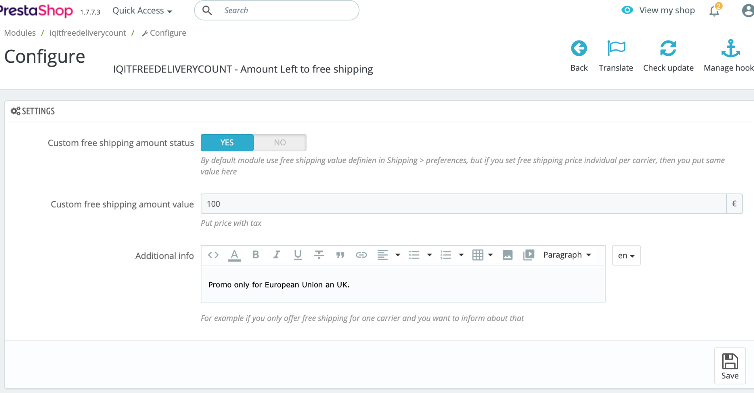The image size is (754, 393).
Task: Open the en language dropdown
Action: click(x=626, y=255)
